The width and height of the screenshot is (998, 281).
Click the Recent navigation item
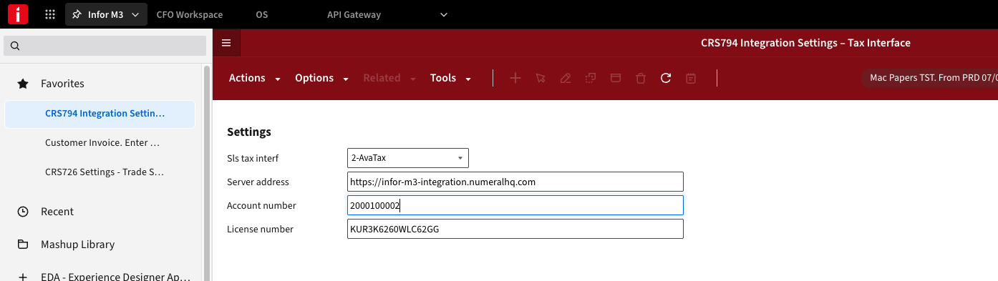coord(57,212)
